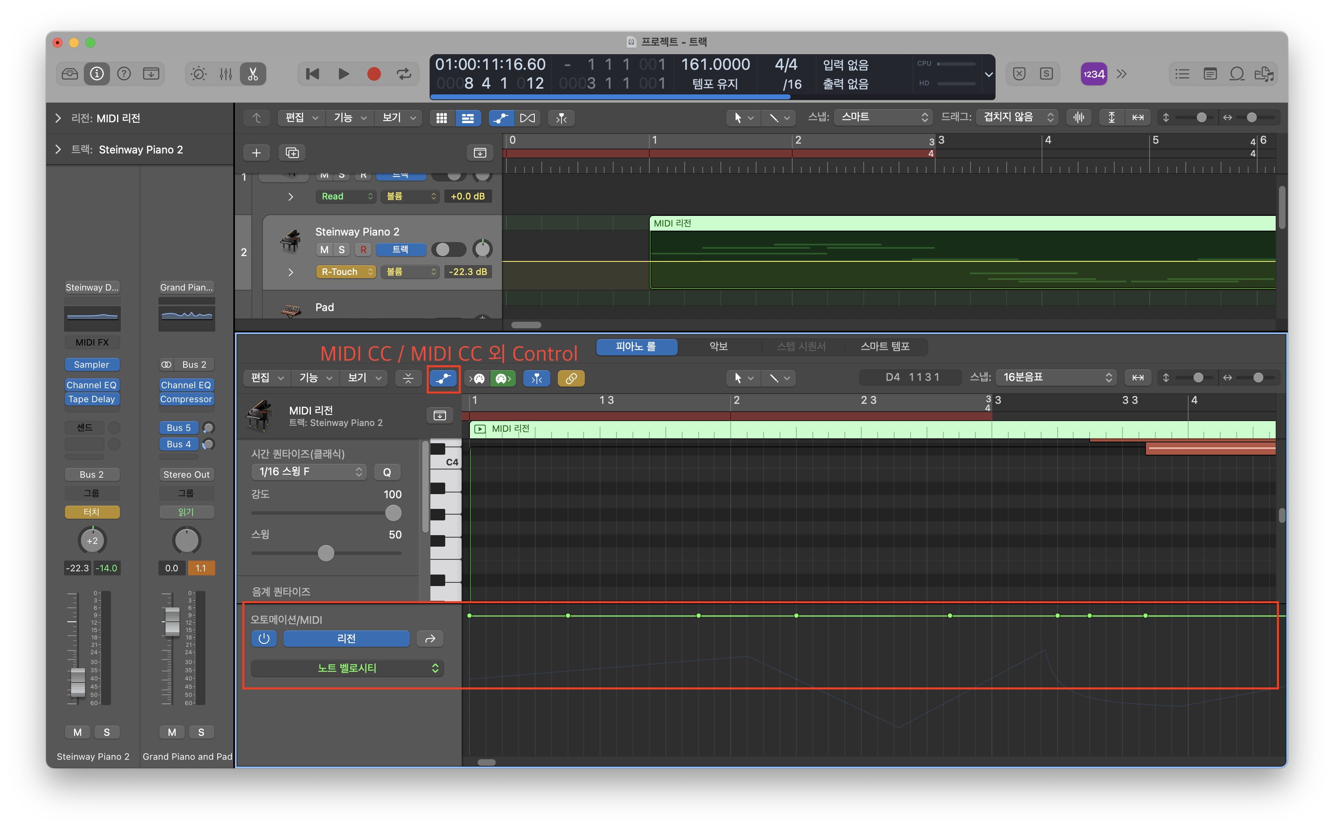Toggle the automation/MIDI power button

pyautogui.click(x=264, y=639)
